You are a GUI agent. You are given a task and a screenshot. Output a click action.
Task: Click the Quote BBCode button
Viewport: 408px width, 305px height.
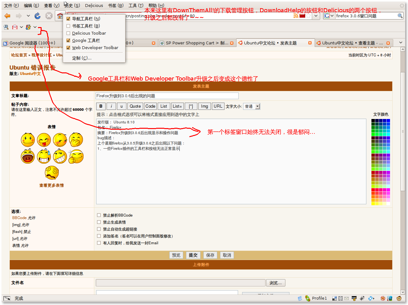pos(135,106)
